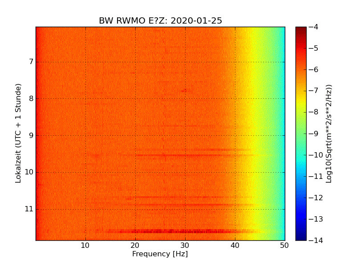Click the plot title 'BW RWMO E?Z: 2020-01-25'
356x267 pixels.
click(x=160, y=20)
